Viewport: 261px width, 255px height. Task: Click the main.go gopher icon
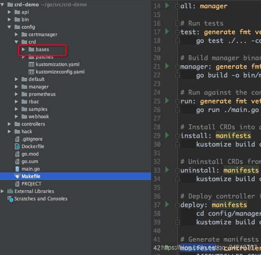click(x=17, y=169)
